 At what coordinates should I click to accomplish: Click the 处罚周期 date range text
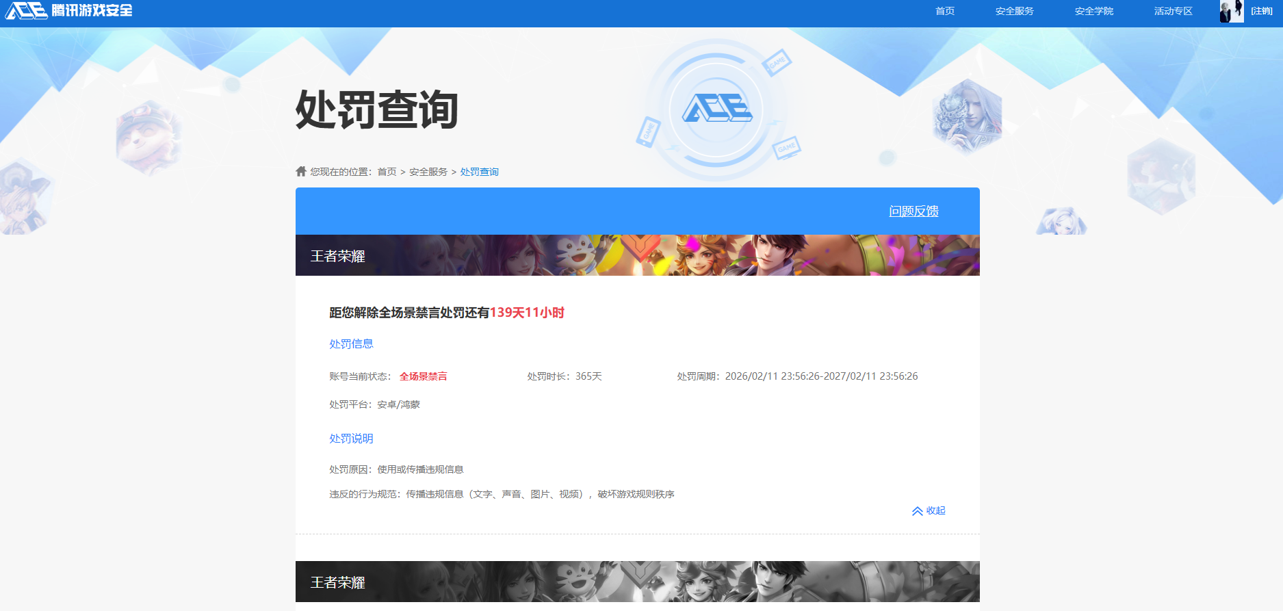tap(797, 376)
